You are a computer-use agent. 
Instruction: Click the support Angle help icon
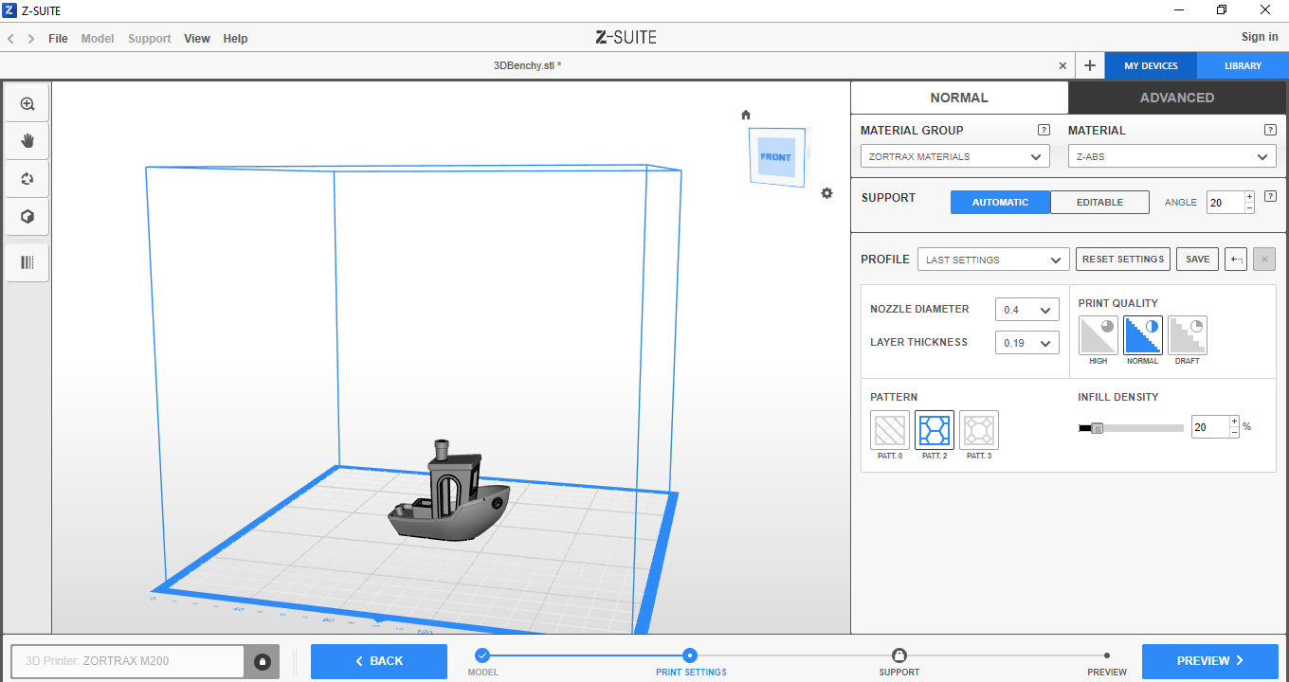1270,196
